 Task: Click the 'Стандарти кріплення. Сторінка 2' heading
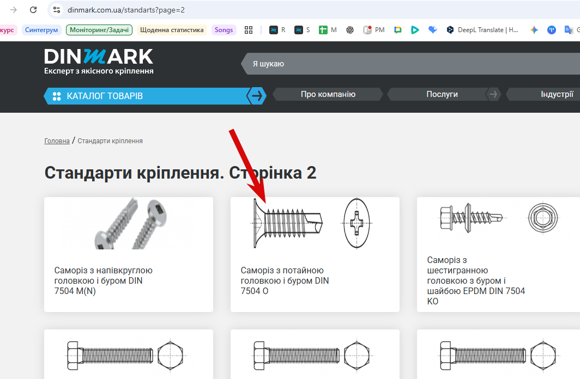point(180,173)
